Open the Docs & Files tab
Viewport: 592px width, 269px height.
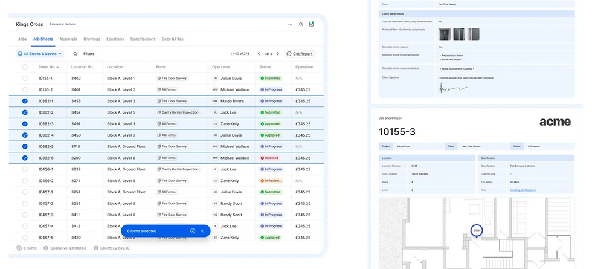tap(173, 39)
